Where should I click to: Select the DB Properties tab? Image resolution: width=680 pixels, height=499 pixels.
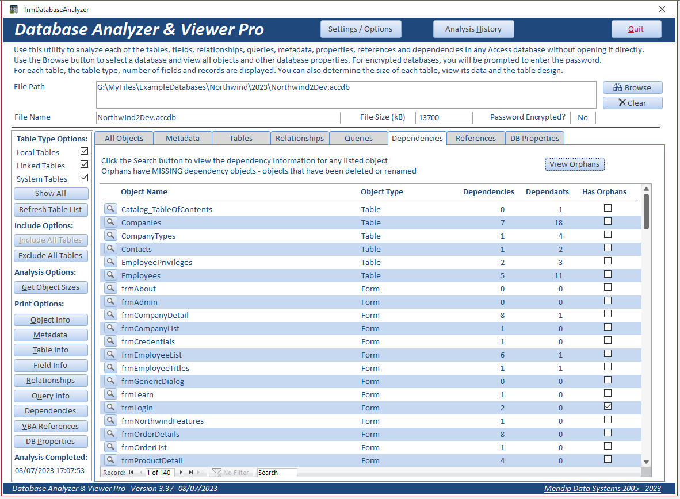[x=534, y=138]
